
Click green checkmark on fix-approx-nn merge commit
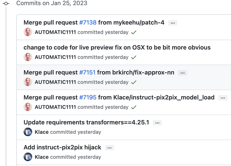pyautogui.click(x=134, y=82)
